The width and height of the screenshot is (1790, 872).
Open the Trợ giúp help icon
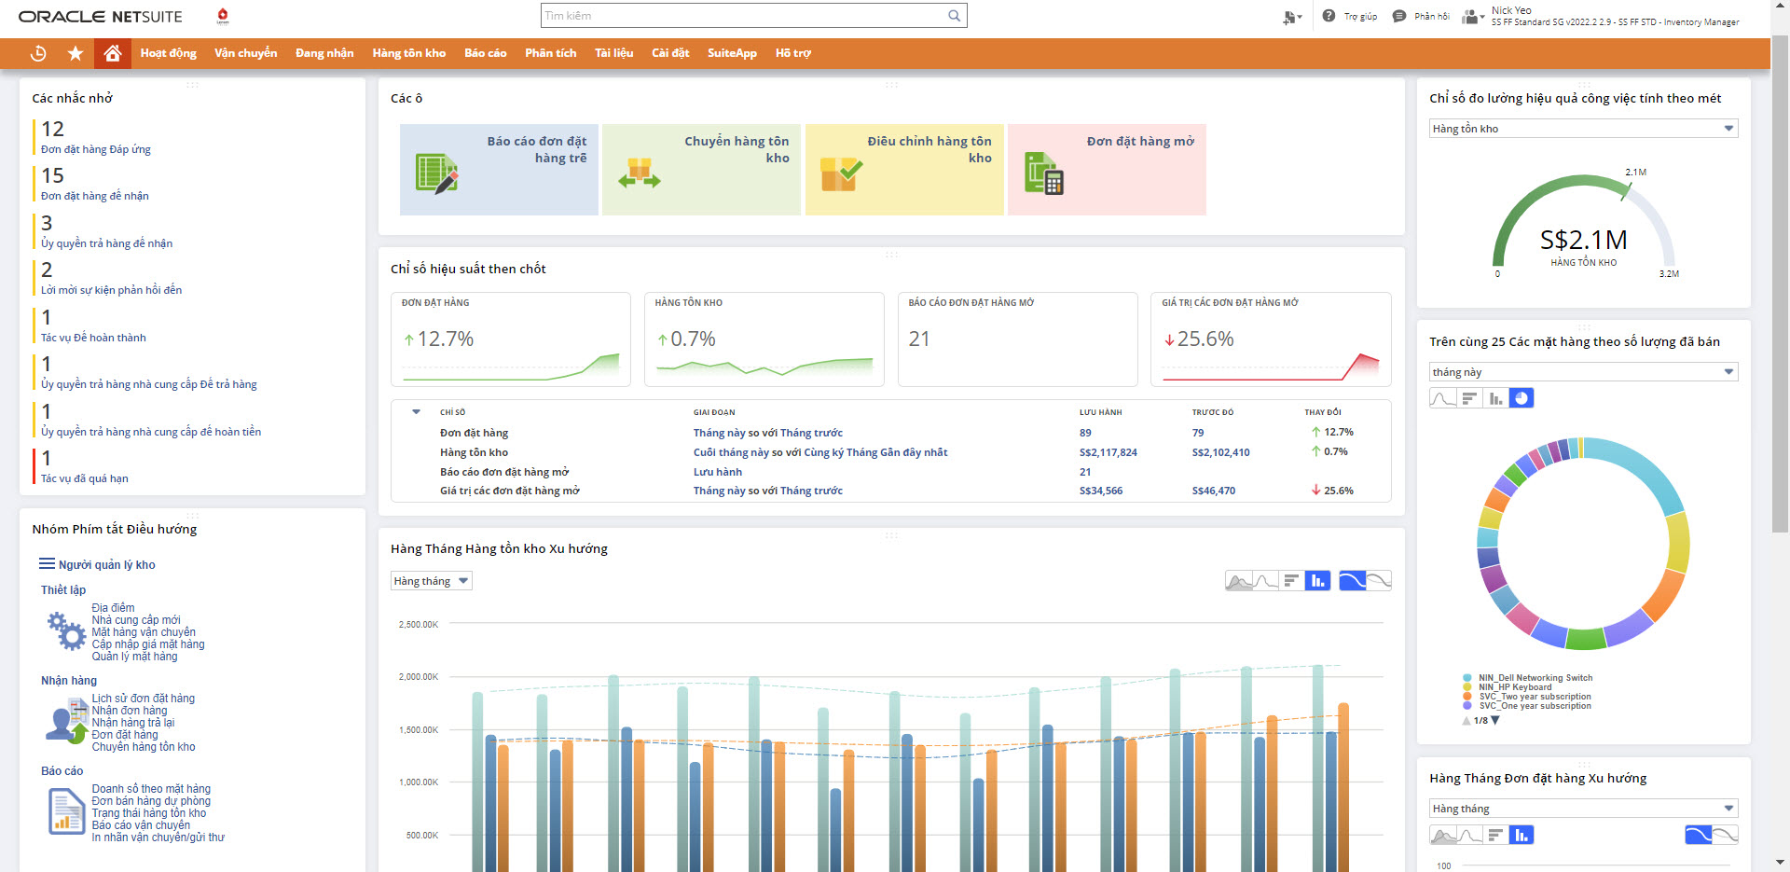[1329, 16]
